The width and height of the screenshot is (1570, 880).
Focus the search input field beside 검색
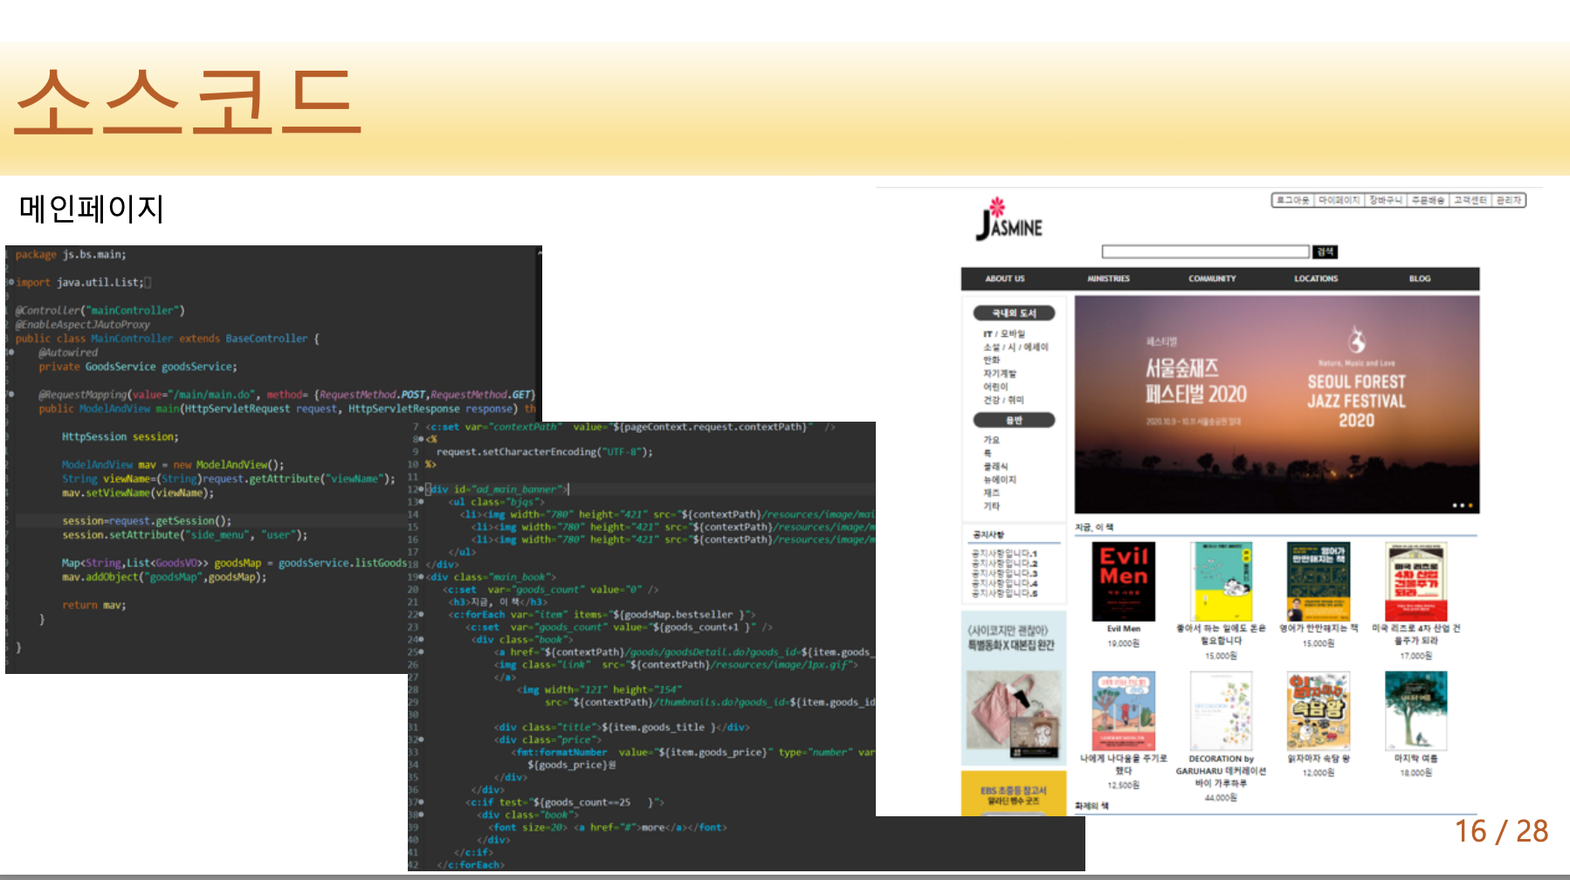pyautogui.click(x=1206, y=252)
